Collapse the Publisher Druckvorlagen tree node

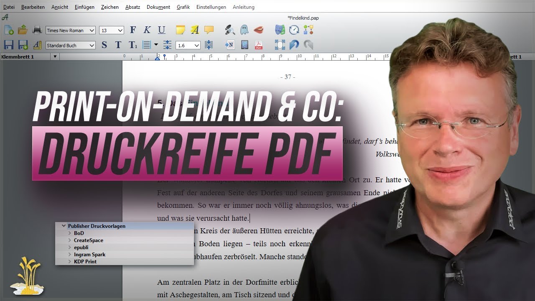tap(64, 226)
